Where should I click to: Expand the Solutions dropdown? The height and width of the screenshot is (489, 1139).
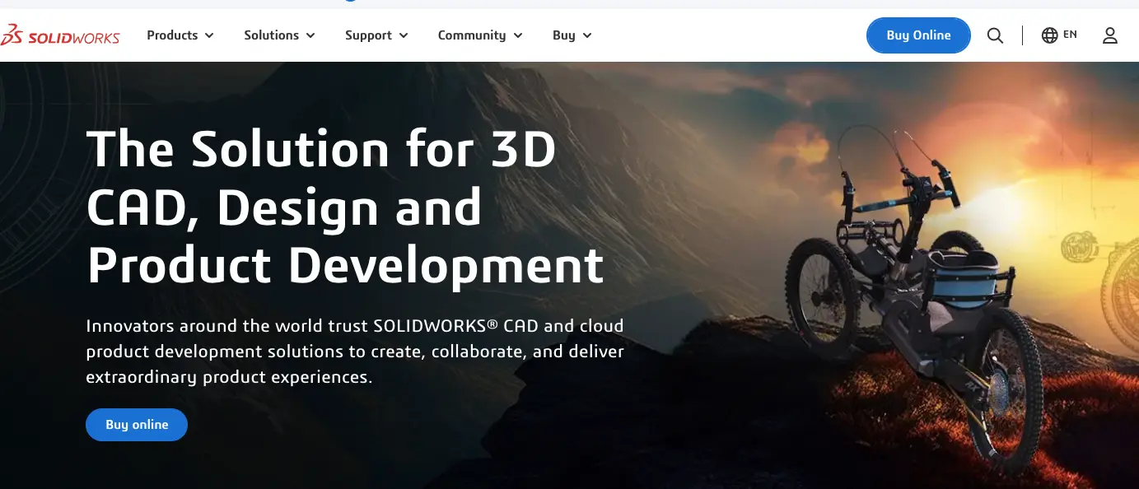coord(279,35)
